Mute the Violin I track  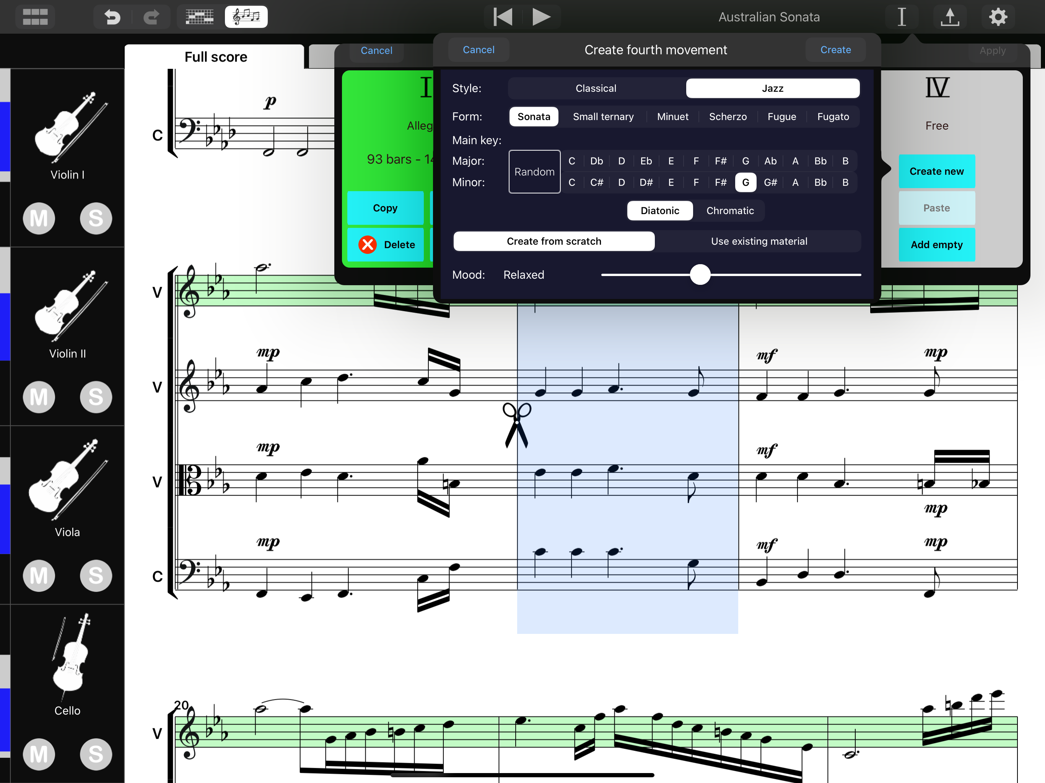(x=39, y=219)
